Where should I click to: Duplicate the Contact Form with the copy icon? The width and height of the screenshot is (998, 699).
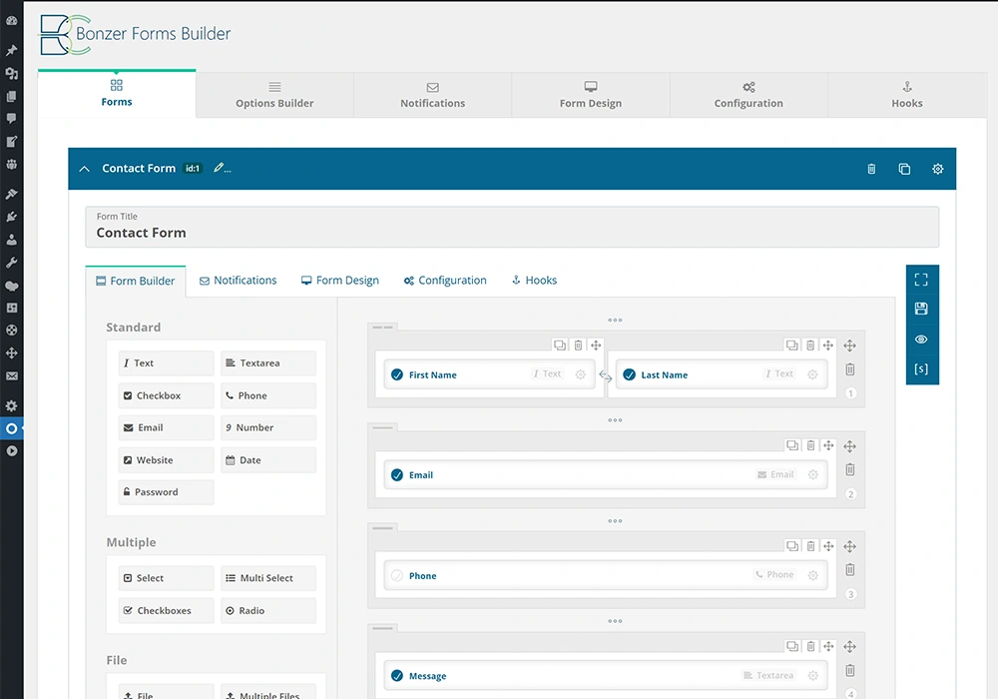pyautogui.click(x=904, y=169)
